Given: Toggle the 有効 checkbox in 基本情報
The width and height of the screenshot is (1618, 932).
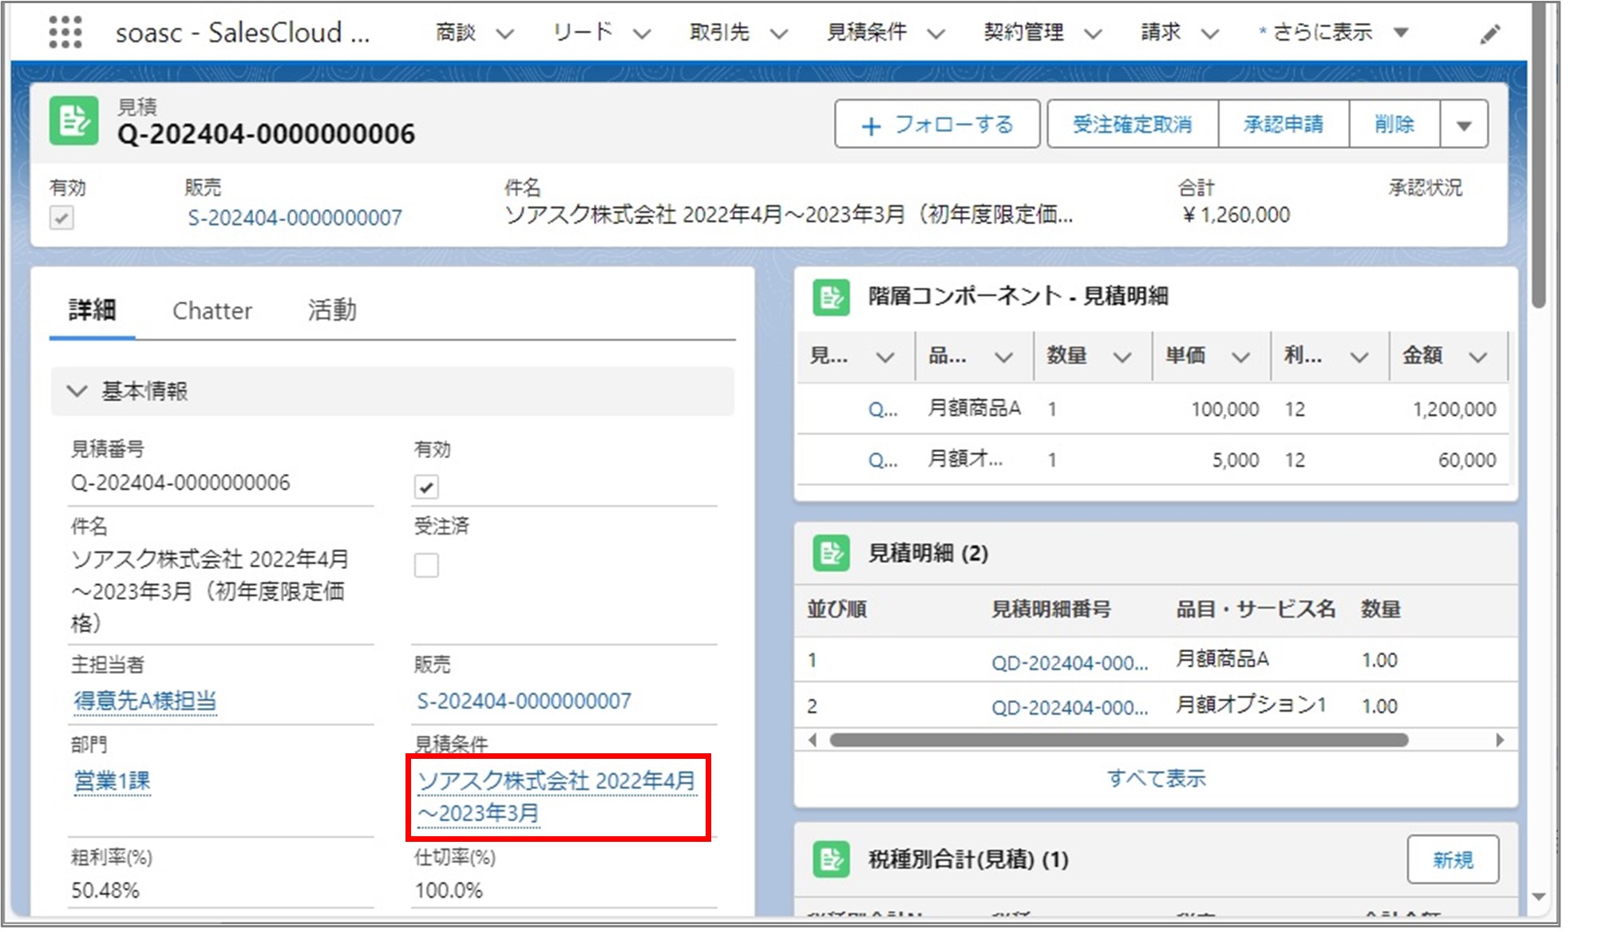Looking at the screenshot, I should pos(426,486).
